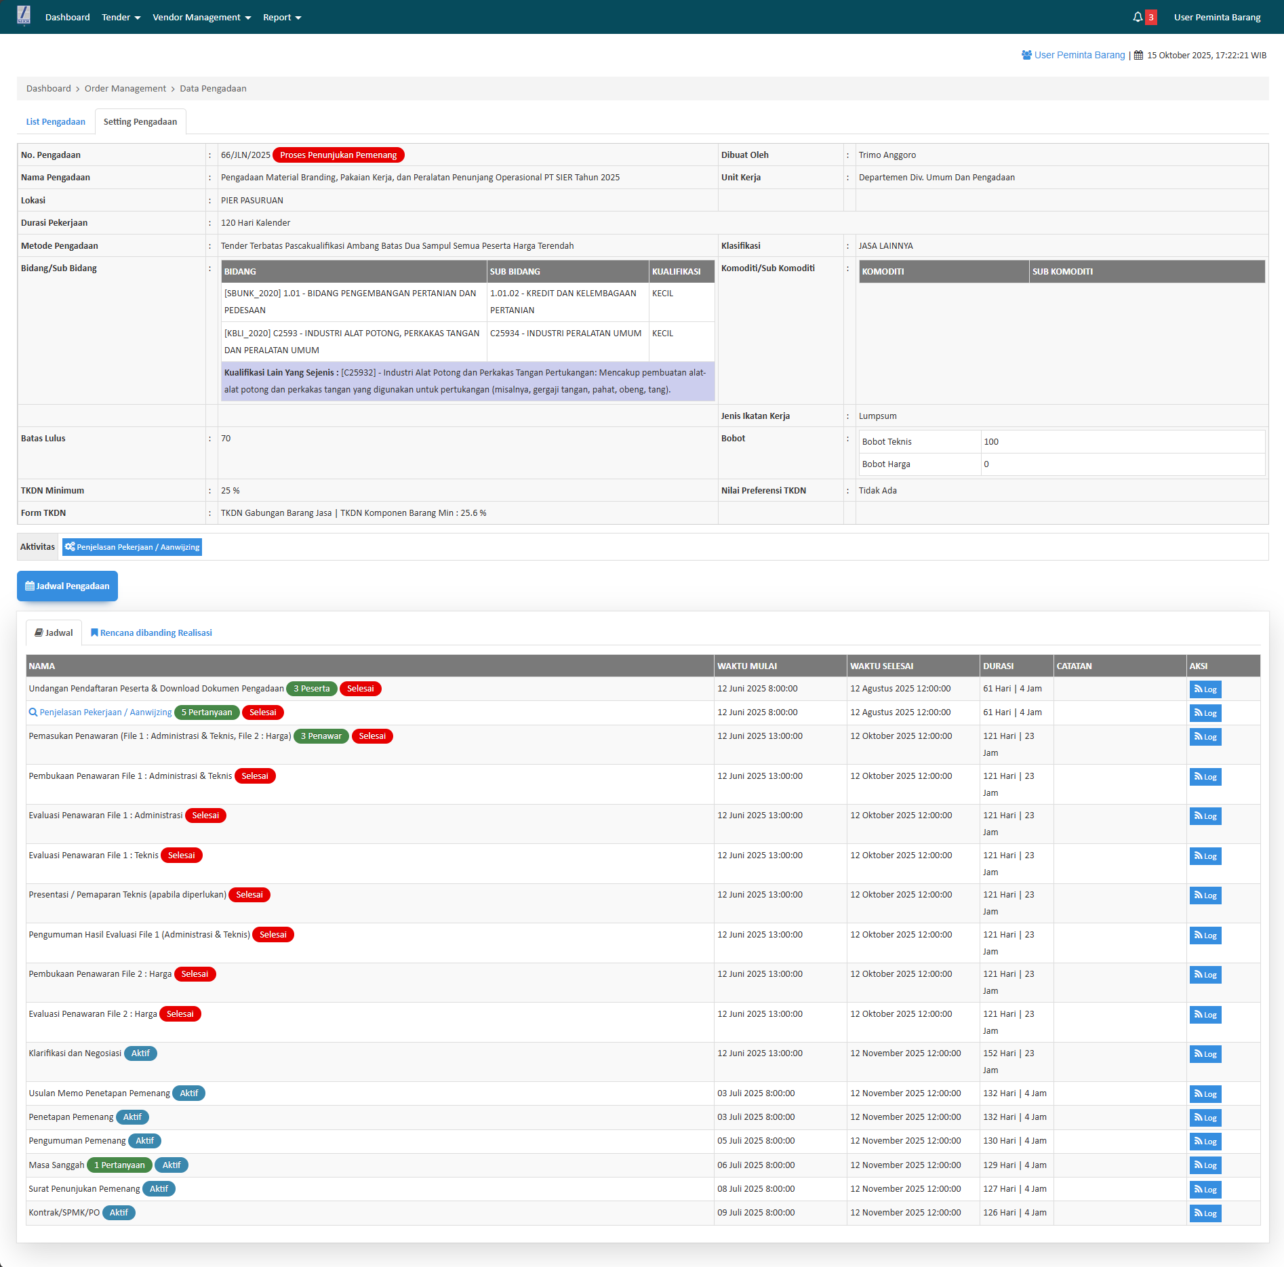Click the Order Management breadcrumb
Image resolution: width=1284 pixels, height=1267 pixels.
click(125, 89)
